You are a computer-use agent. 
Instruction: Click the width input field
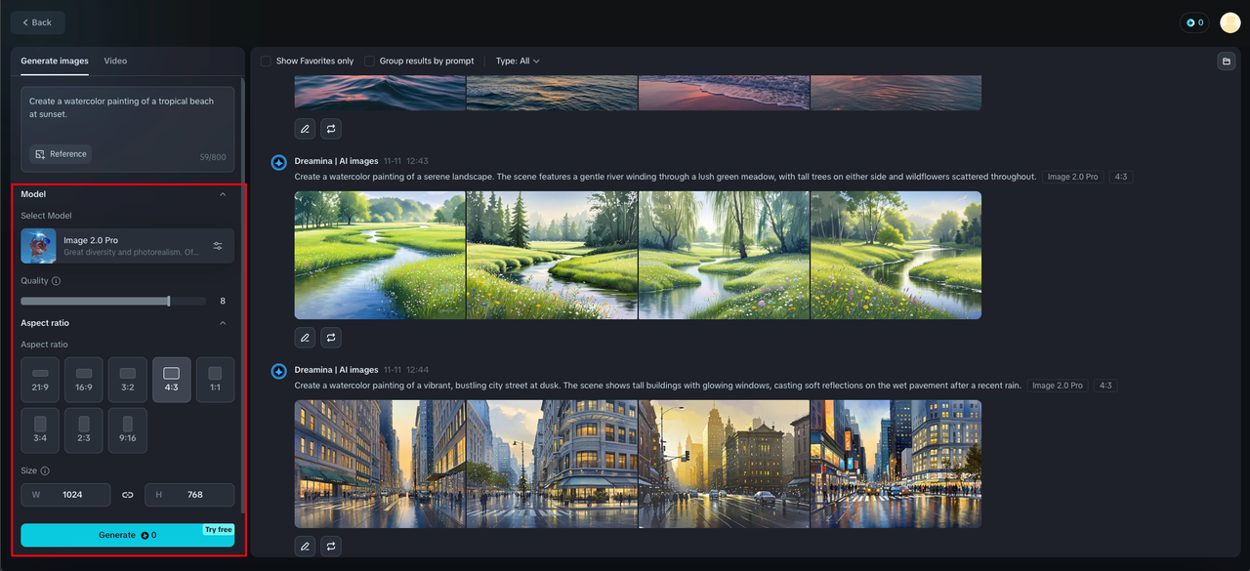pyautogui.click(x=65, y=495)
